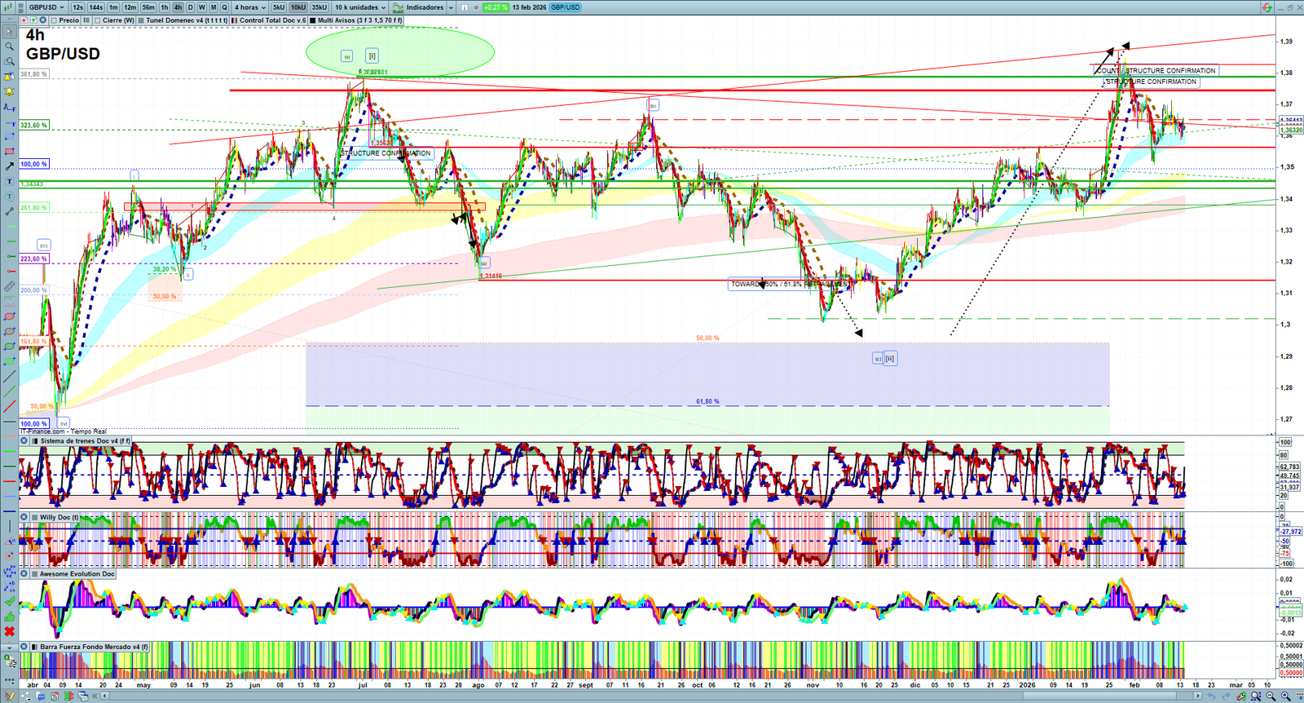Click the 35kU units button
The image size is (1304, 703).
tap(319, 7)
